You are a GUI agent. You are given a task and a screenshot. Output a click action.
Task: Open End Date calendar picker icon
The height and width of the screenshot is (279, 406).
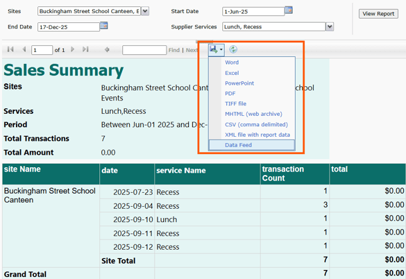coord(103,26)
